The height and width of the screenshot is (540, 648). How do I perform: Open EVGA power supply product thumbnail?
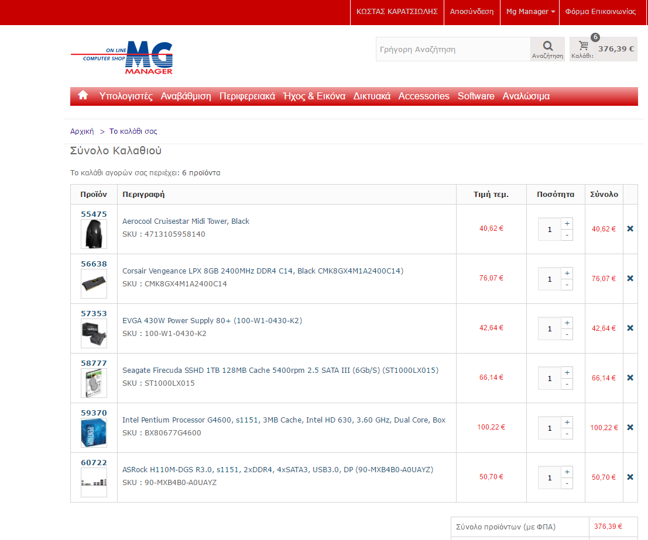click(94, 333)
